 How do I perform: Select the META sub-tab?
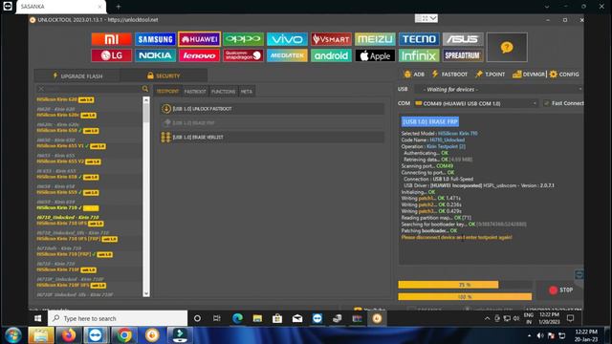tap(247, 92)
